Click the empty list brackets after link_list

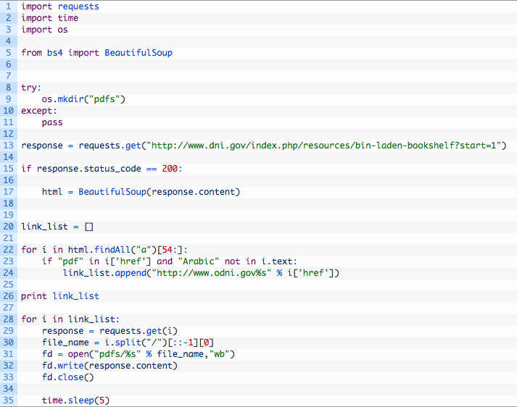(x=89, y=227)
